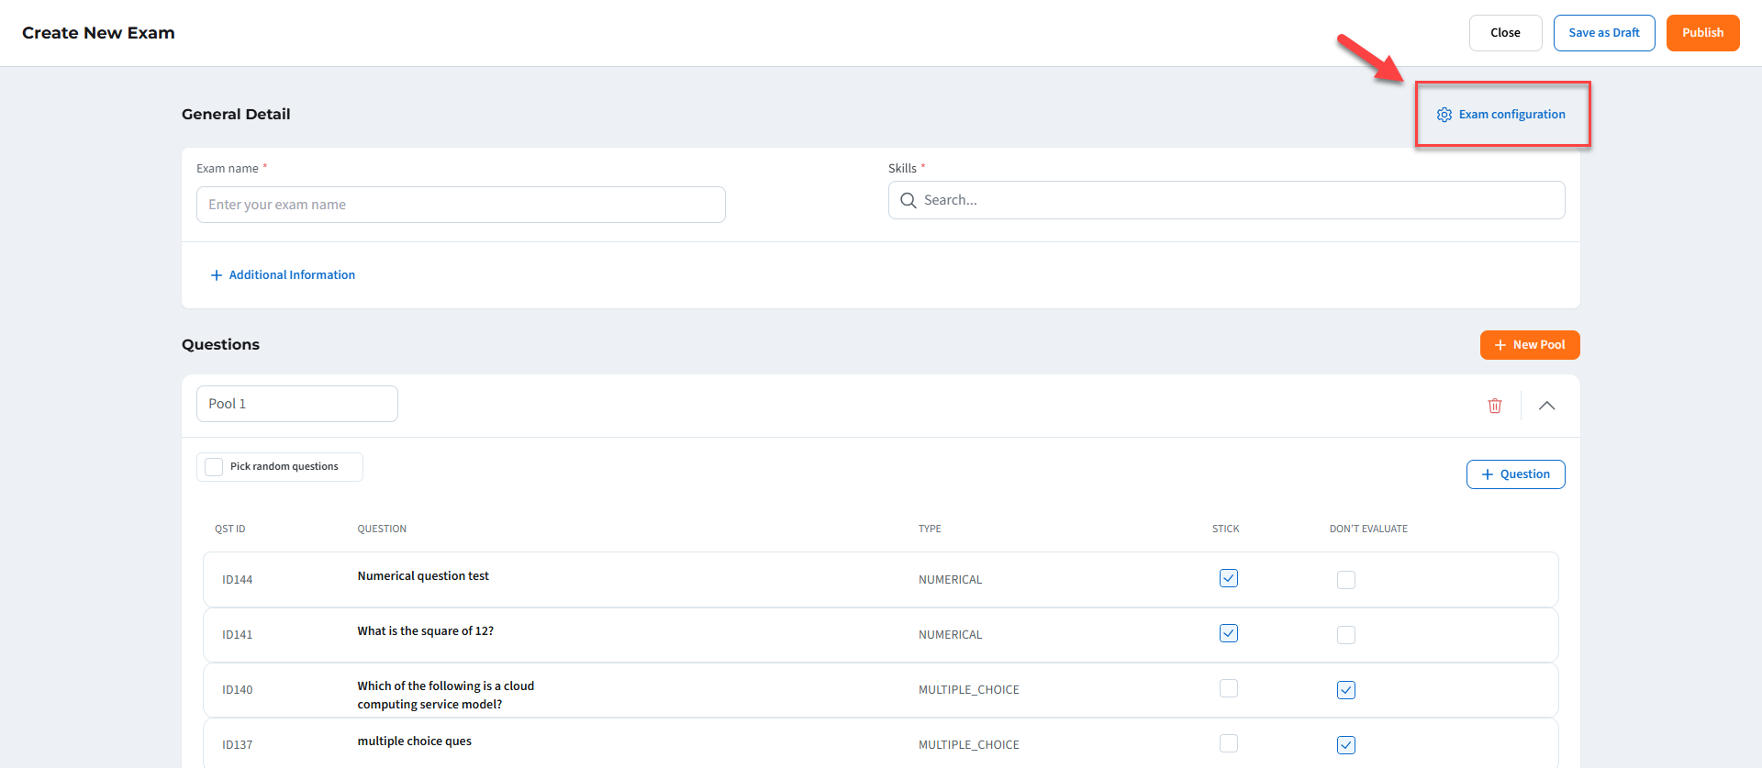Uncheck Don't Evaluate for question ID140

(x=1346, y=690)
